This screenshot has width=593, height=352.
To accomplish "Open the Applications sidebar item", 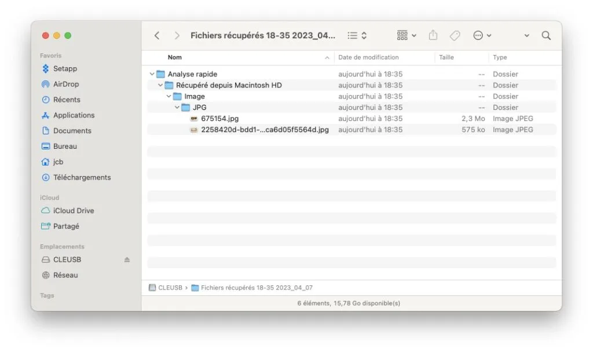I will 72,115.
